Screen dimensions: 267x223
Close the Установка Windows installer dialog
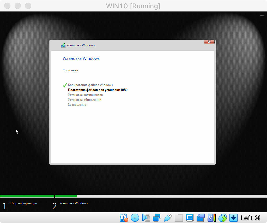tap(209, 42)
